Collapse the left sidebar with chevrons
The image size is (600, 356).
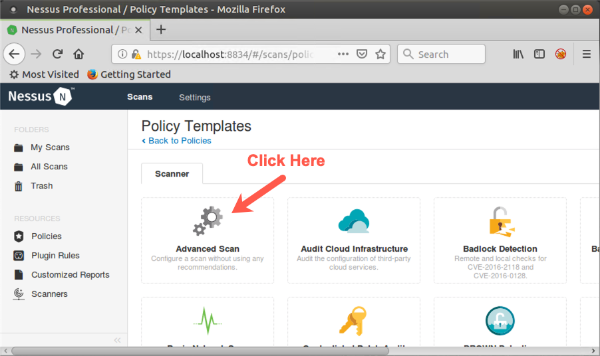(x=117, y=340)
